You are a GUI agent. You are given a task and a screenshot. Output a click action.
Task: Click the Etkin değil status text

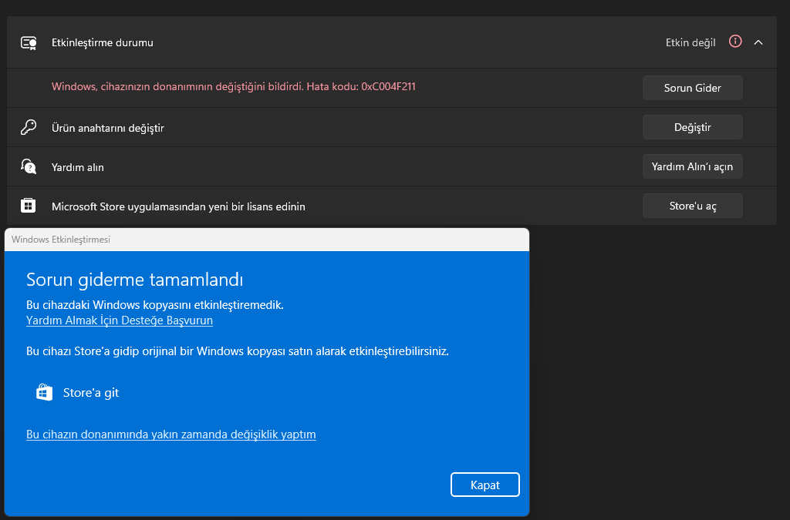pos(690,42)
